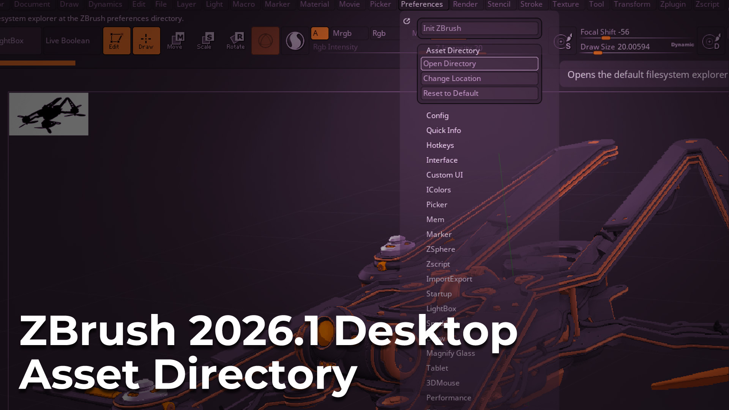Switch to the Scale tool
The image size is (729, 410).
pyautogui.click(x=205, y=41)
